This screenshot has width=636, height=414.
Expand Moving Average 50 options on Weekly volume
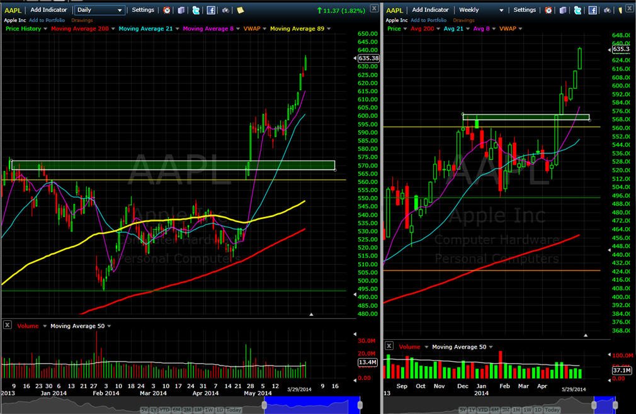click(x=491, y=347)
